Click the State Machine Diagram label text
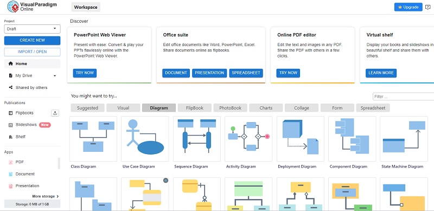The image size is (434, 211). [402, 167]
